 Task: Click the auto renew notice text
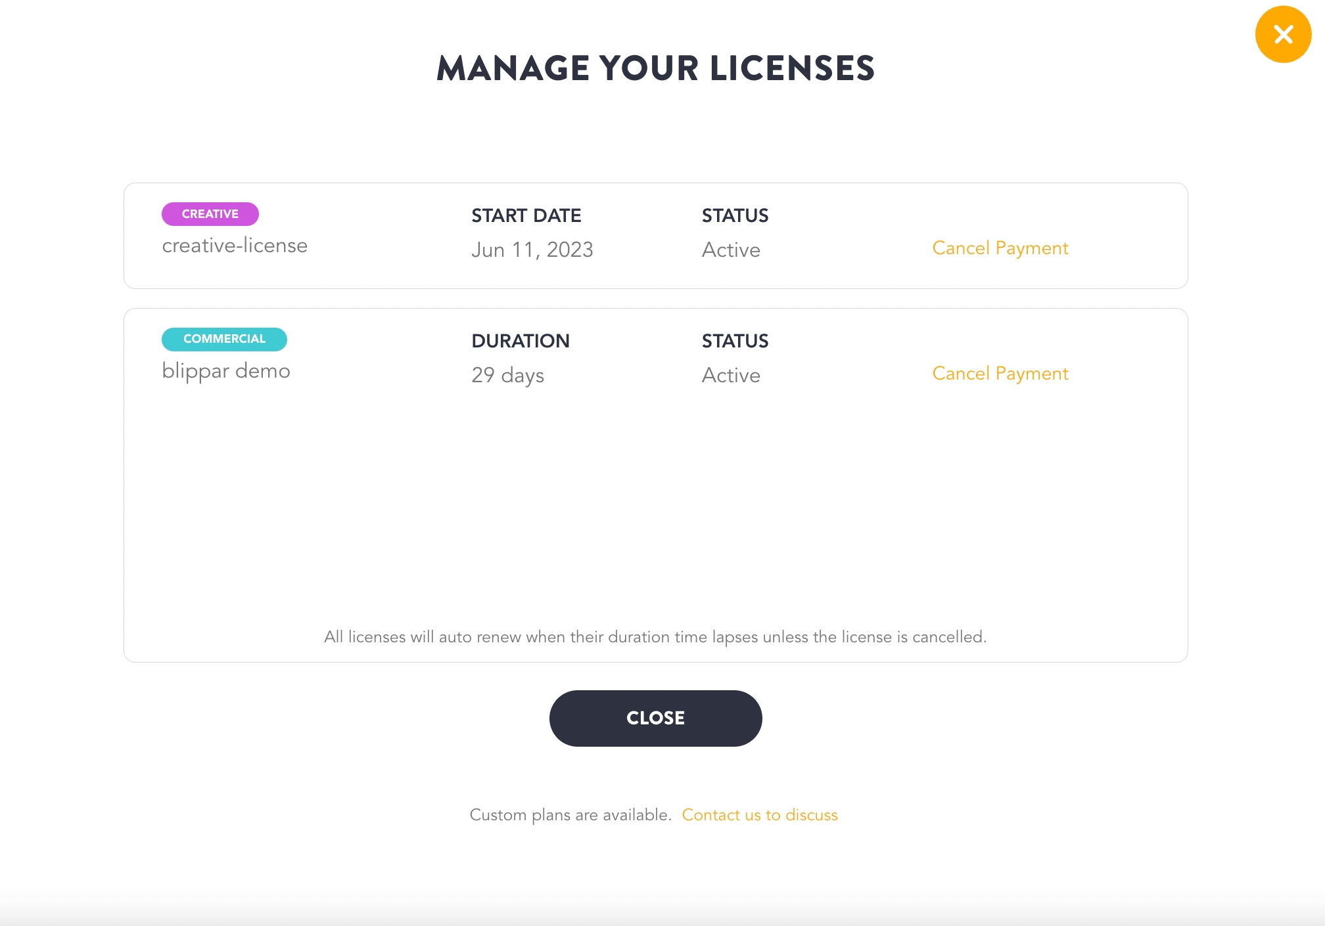(x=655, y=637)
